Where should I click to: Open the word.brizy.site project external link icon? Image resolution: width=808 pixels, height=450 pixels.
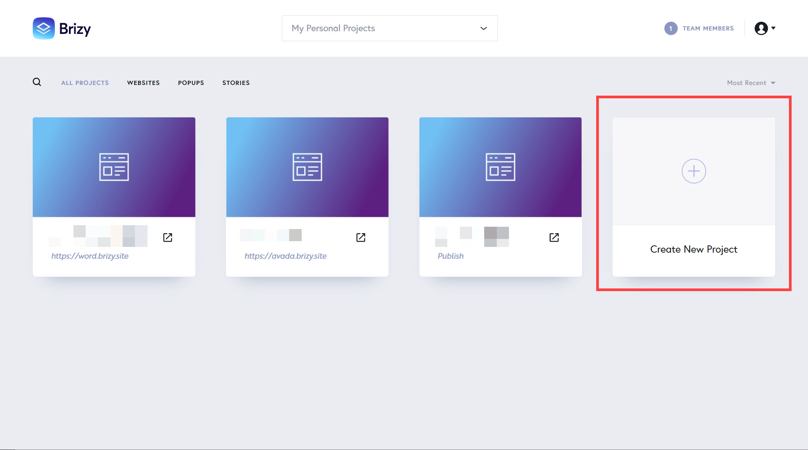click(168, 237)
